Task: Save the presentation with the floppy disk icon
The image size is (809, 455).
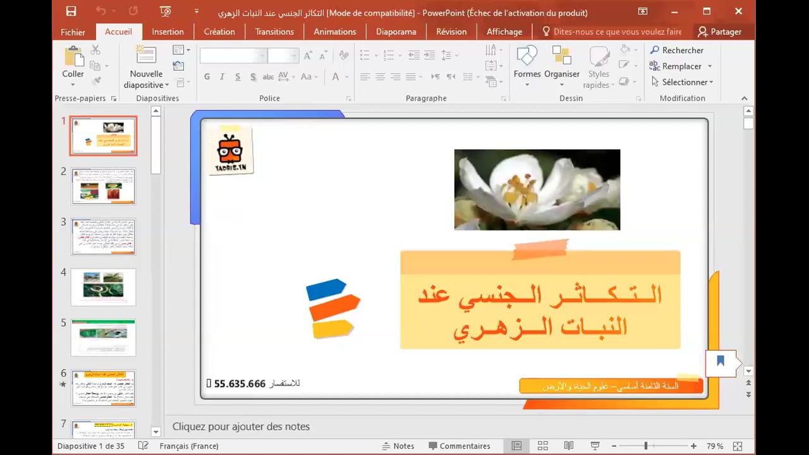Action: pyautogui.click(x=71, y=11)
